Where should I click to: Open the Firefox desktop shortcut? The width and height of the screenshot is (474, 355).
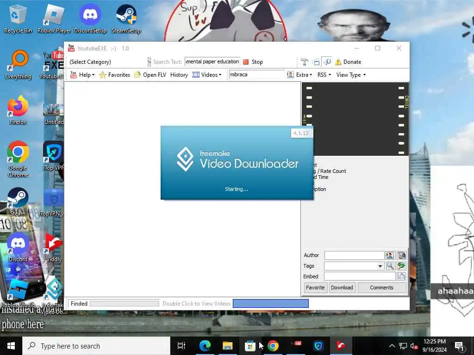click(18, 110)
